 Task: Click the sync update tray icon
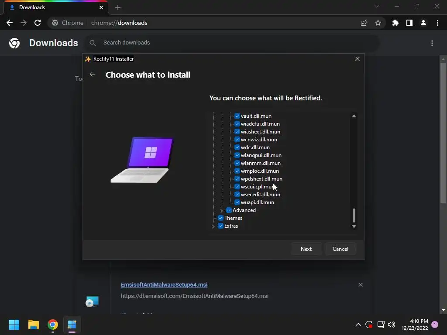coord(369,325)
